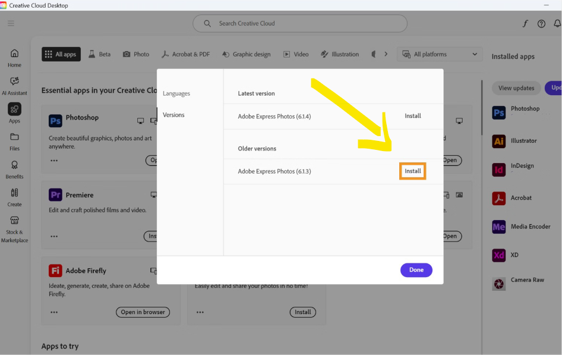The width and height of the screenshot is (562, 355).
Task: Open Benefits in left sidebar
Action: point(14,169)
